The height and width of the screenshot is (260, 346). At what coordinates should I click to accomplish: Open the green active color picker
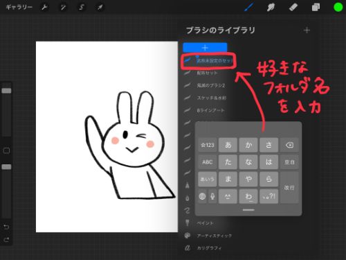tap(338, 7)
